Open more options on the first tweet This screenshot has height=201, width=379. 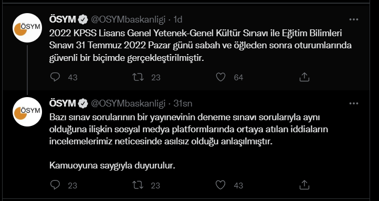tap(354, 19)
